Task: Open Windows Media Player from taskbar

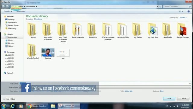Action: tap(21, 106)
